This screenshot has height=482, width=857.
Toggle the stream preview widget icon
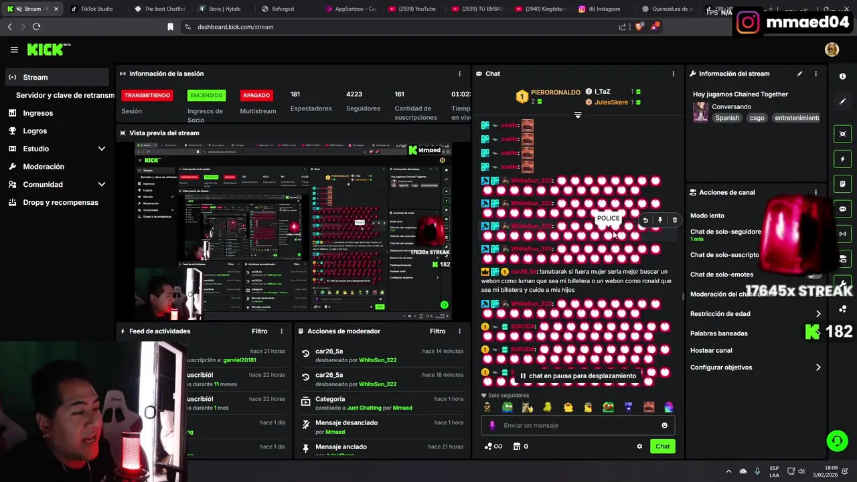pos(843,134)
